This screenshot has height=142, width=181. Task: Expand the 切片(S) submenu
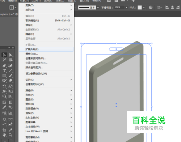coord(46,80)
